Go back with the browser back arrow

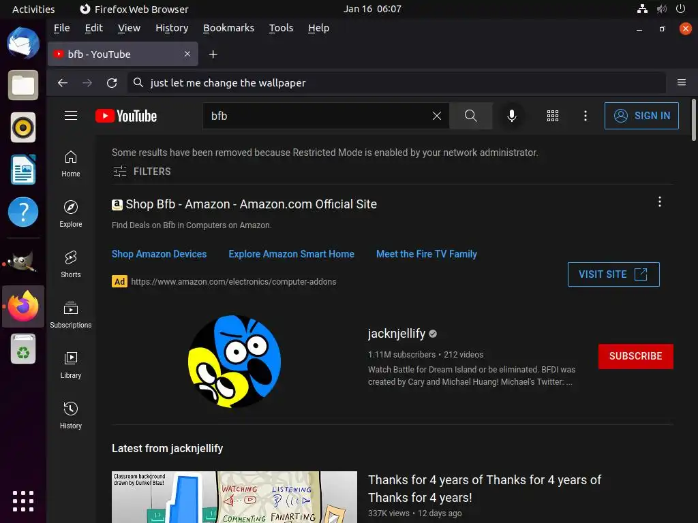(63, 82)
